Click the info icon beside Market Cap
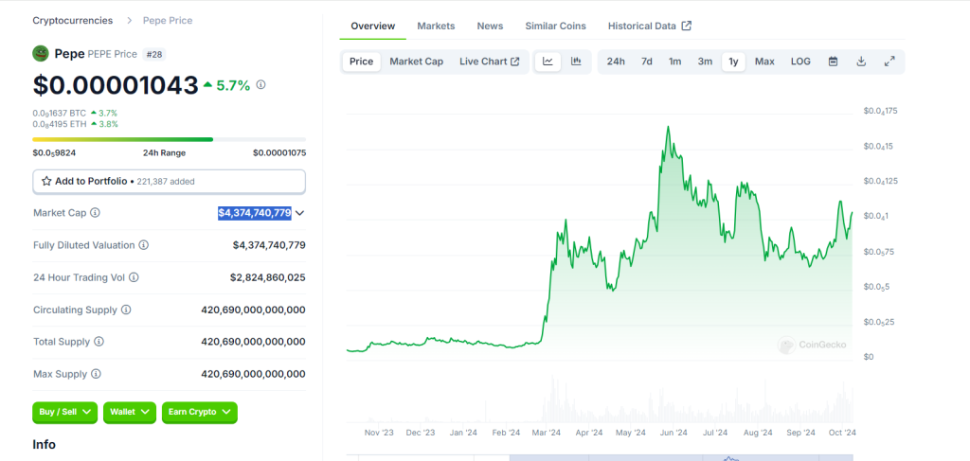The image size is (970, 461). click(x=95, y=213)
